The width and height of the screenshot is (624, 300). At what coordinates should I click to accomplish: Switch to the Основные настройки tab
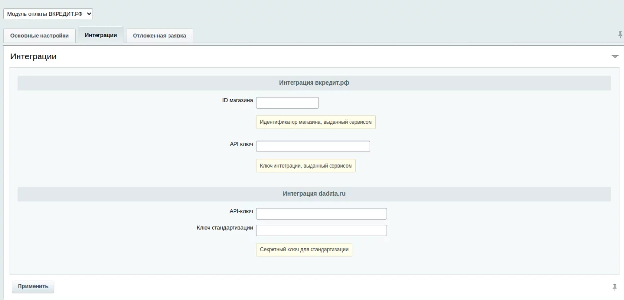pyautogui.click(x=39, y=36)
